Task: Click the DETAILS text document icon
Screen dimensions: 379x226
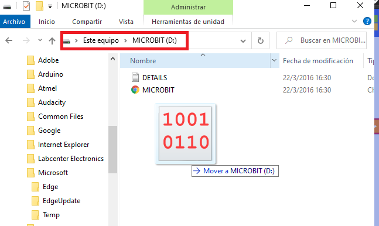Action: (x=135, y=77)
